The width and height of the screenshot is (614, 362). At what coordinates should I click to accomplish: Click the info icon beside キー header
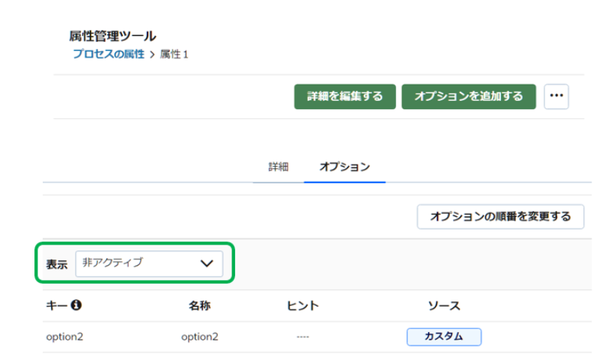(76, 306)
